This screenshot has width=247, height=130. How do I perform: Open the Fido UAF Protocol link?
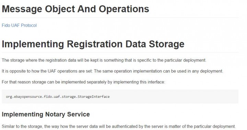(19, 25)
